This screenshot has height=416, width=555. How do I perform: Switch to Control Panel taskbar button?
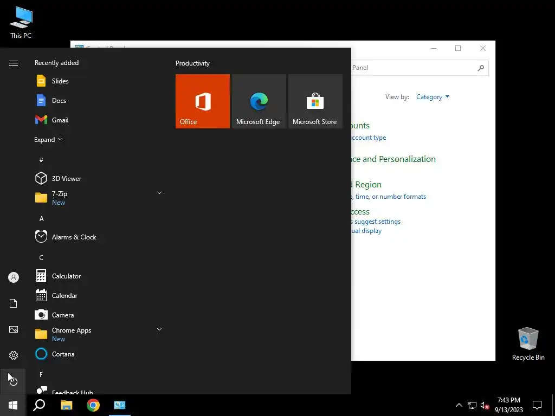[x=120, y=405]
